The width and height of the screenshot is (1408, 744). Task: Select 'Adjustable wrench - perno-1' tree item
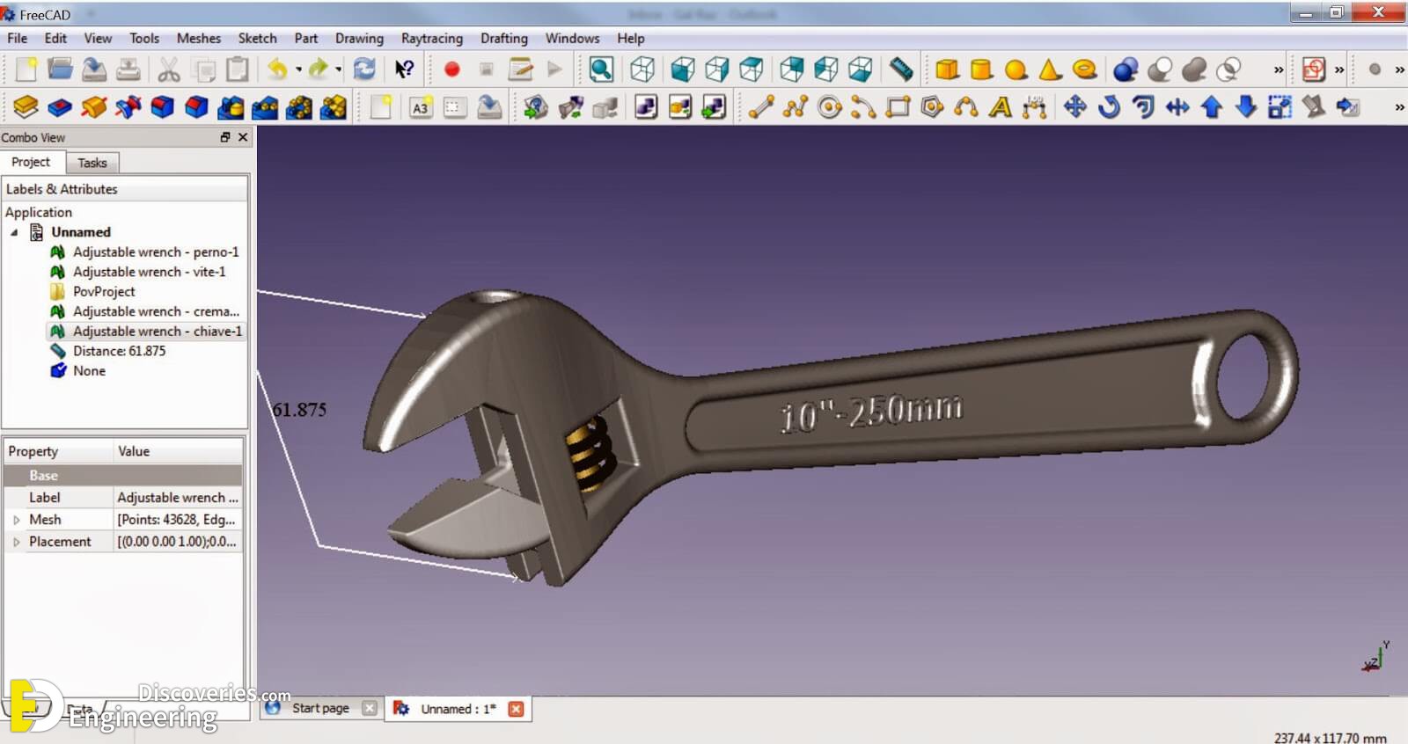[x=156, y=252]
